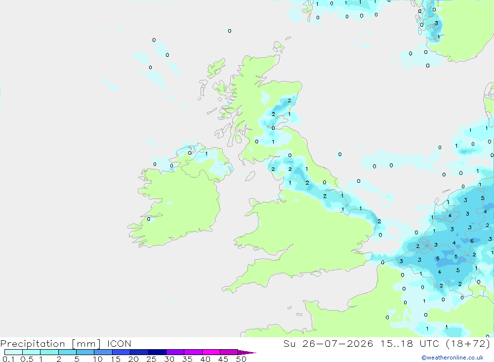494x362 pixels.
Task: Select the '30' legend scale label
Action: coord(169,359)
